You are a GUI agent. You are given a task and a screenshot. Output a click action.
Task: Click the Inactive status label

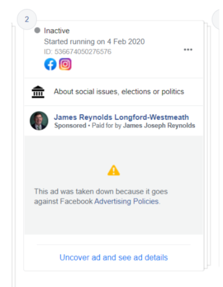pos(57,31)
